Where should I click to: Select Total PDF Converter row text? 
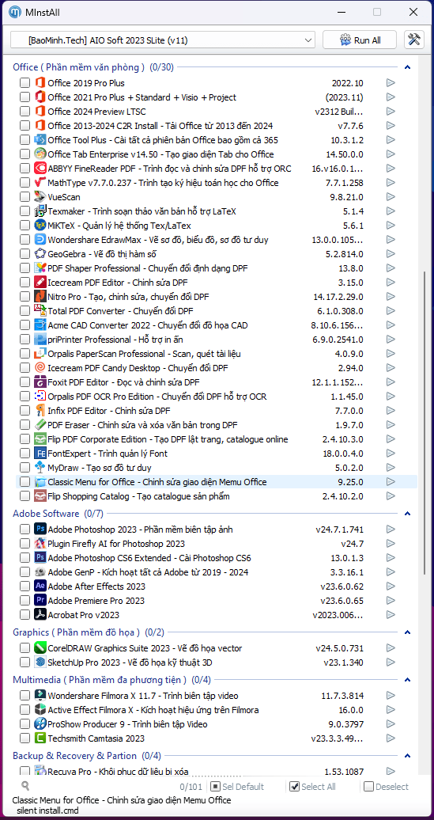[x=120, y=310]
